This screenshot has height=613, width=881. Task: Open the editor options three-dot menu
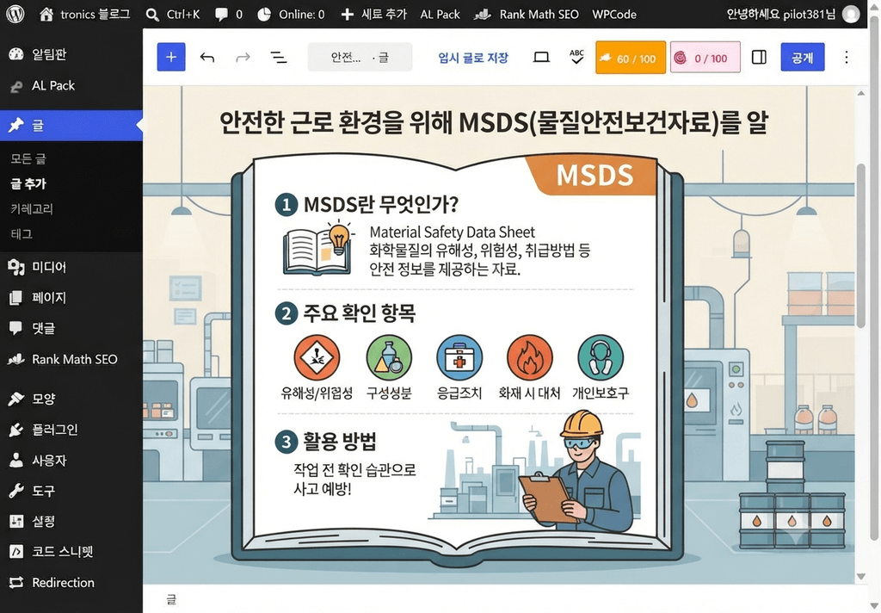tap(847, 57)
